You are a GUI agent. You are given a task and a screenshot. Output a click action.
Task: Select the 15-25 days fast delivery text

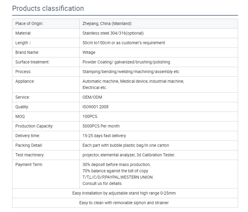[x=104, y=136]
